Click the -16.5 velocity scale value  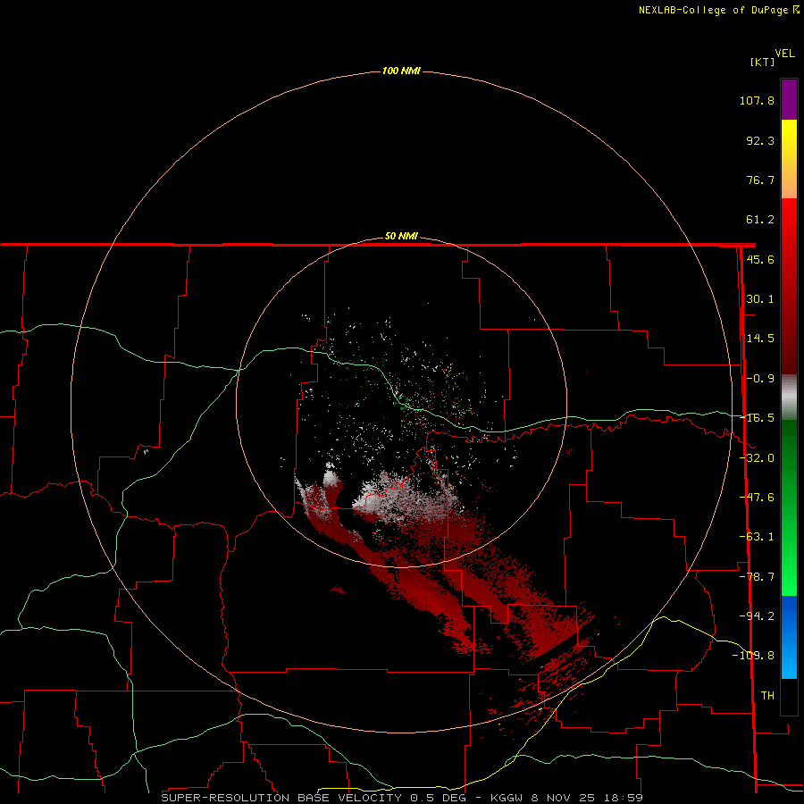pos(758,418)
